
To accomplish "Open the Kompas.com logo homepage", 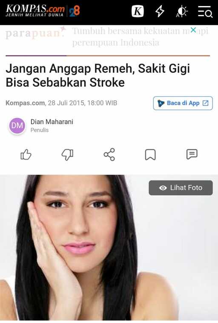I will click(35, 11).
